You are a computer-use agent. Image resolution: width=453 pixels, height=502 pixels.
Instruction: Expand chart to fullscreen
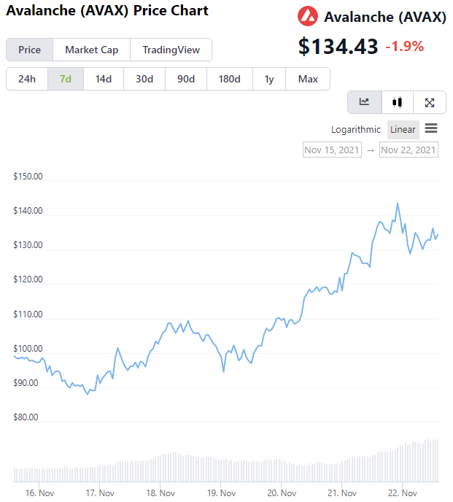coord(430,102)
